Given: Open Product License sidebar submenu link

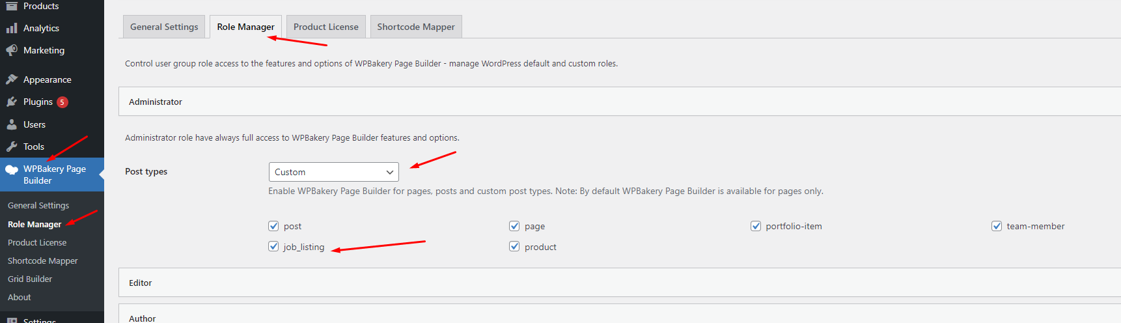Looking at the screenshot, I should (x=37, y=242).
